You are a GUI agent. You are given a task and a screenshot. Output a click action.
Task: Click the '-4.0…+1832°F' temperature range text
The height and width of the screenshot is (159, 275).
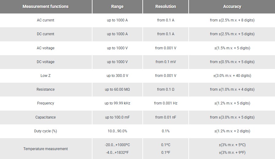pos(117,152)
